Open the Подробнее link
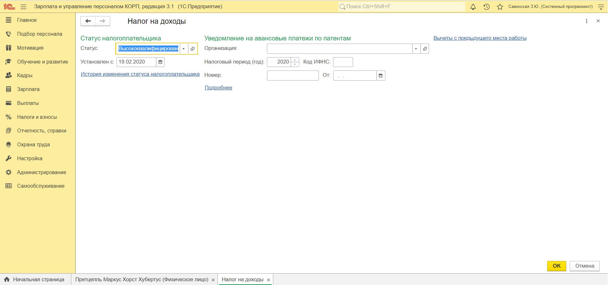 point(218,88)
